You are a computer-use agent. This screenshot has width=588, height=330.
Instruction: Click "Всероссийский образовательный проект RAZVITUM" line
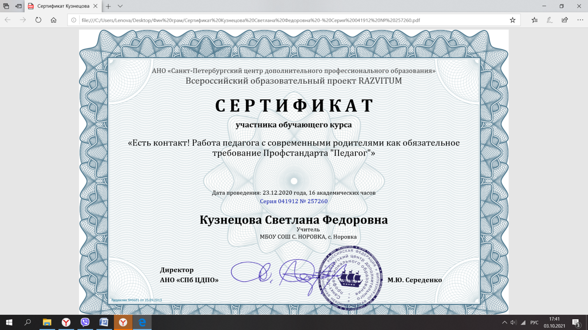click(x=294, y=80)
